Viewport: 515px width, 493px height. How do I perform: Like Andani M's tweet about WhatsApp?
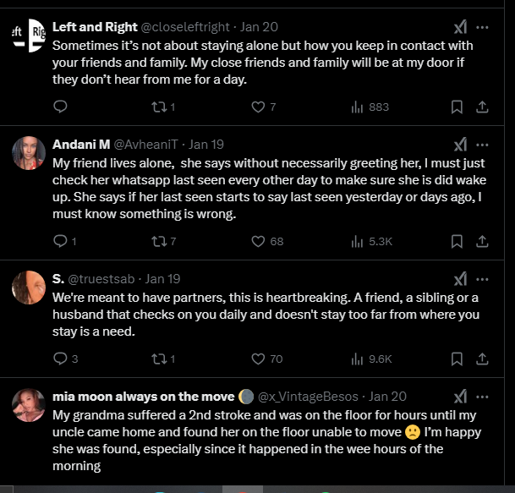260,241
